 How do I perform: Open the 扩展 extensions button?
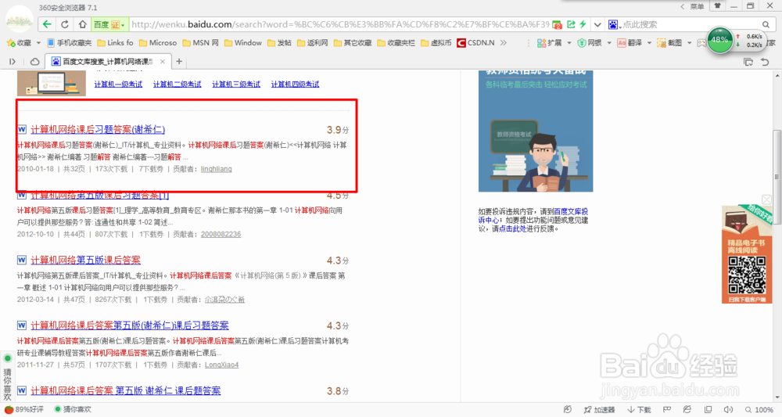(x=550, y=43)
